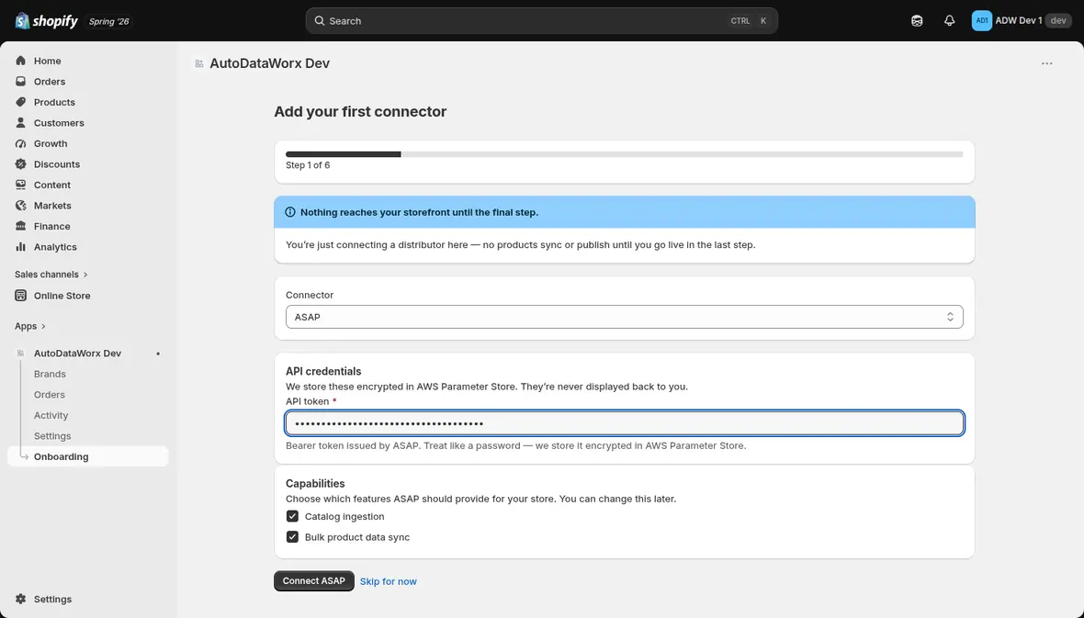
Task: Open the ADW Dev 1 account menu
Action: click(1022, 21)
